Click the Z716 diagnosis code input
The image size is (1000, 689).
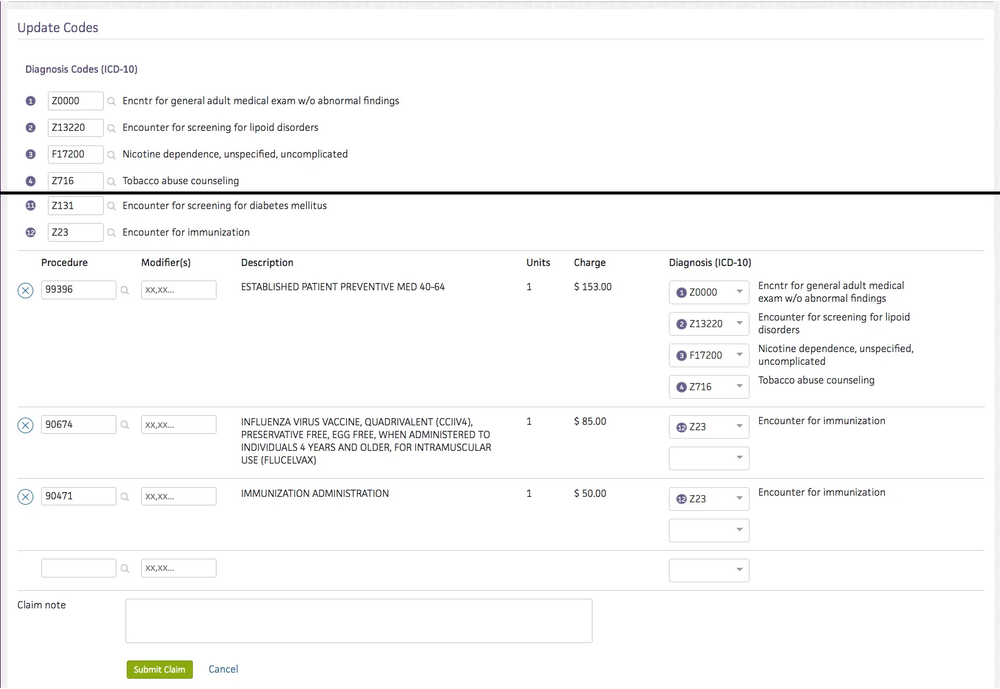pyautogui.click(x=75, y=181)
